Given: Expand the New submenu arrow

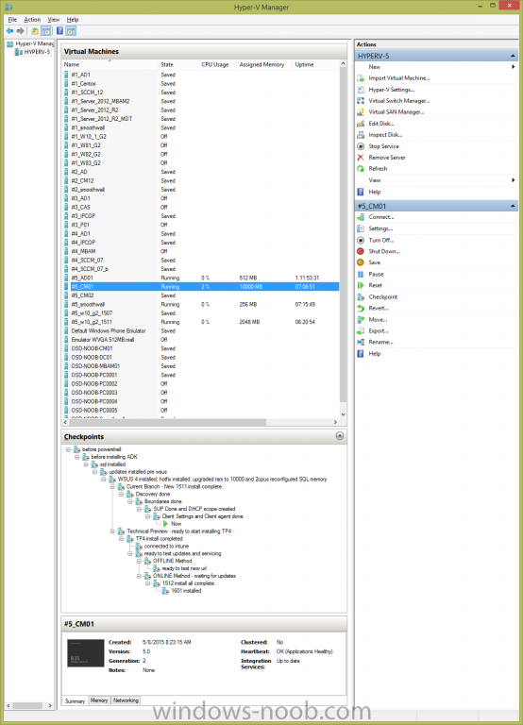Looking at the screenshot, I should 514,67.
